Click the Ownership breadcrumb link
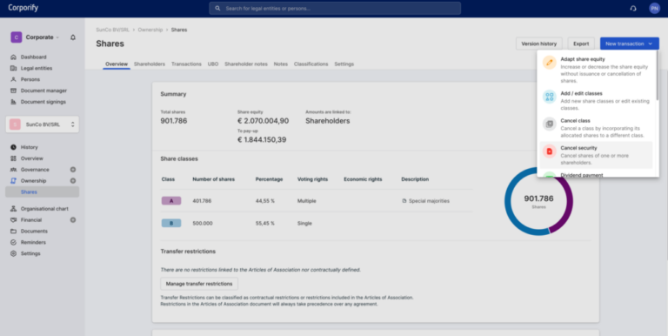 [x=150, y=30]
